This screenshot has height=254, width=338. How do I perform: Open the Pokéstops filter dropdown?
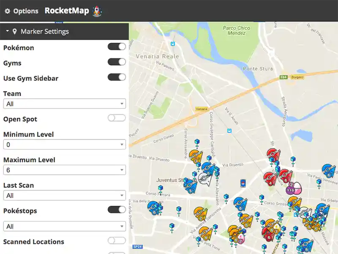(65, 226)
